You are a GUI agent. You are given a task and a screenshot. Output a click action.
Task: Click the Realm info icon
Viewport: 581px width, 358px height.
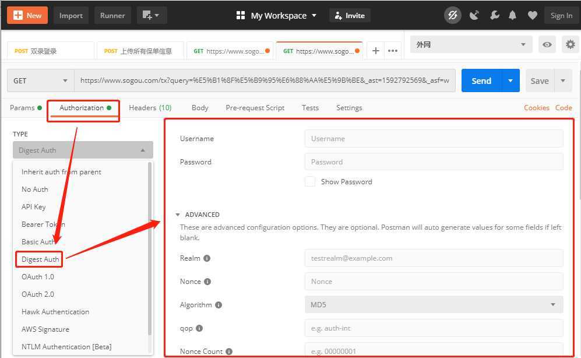tap(207, 258)
